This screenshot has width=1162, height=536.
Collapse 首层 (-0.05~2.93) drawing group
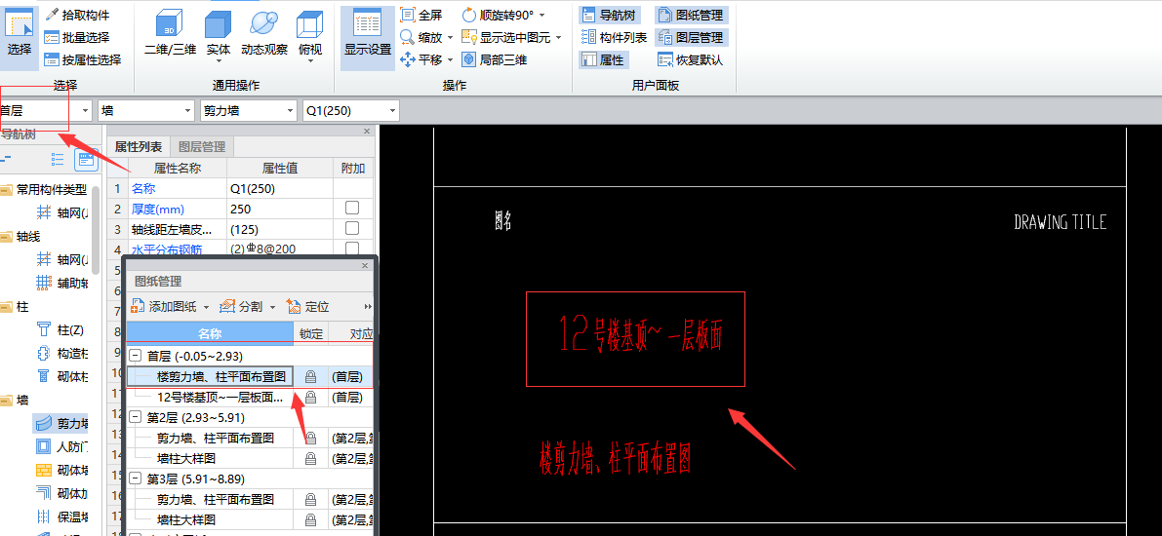(x=136, y=356)
